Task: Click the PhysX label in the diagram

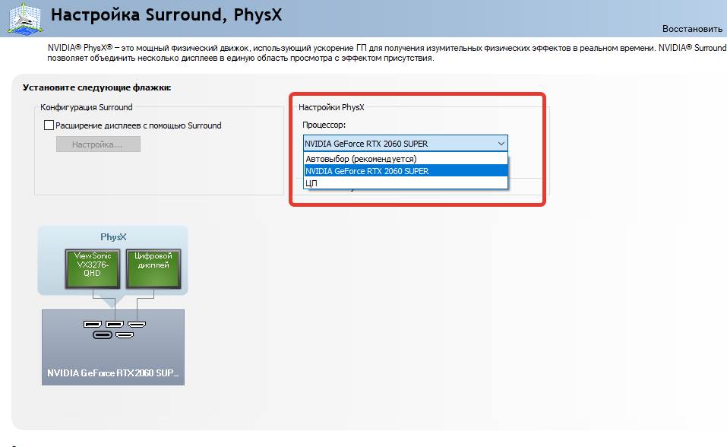Action: [113, 236]
